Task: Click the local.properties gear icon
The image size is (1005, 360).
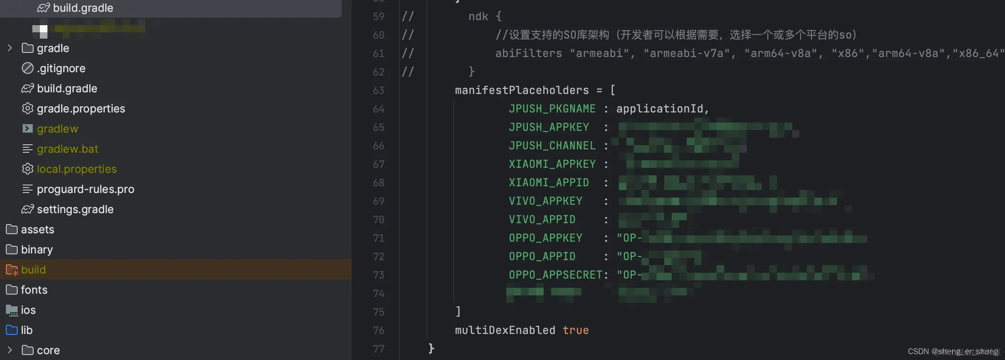Action: point(28,169)
